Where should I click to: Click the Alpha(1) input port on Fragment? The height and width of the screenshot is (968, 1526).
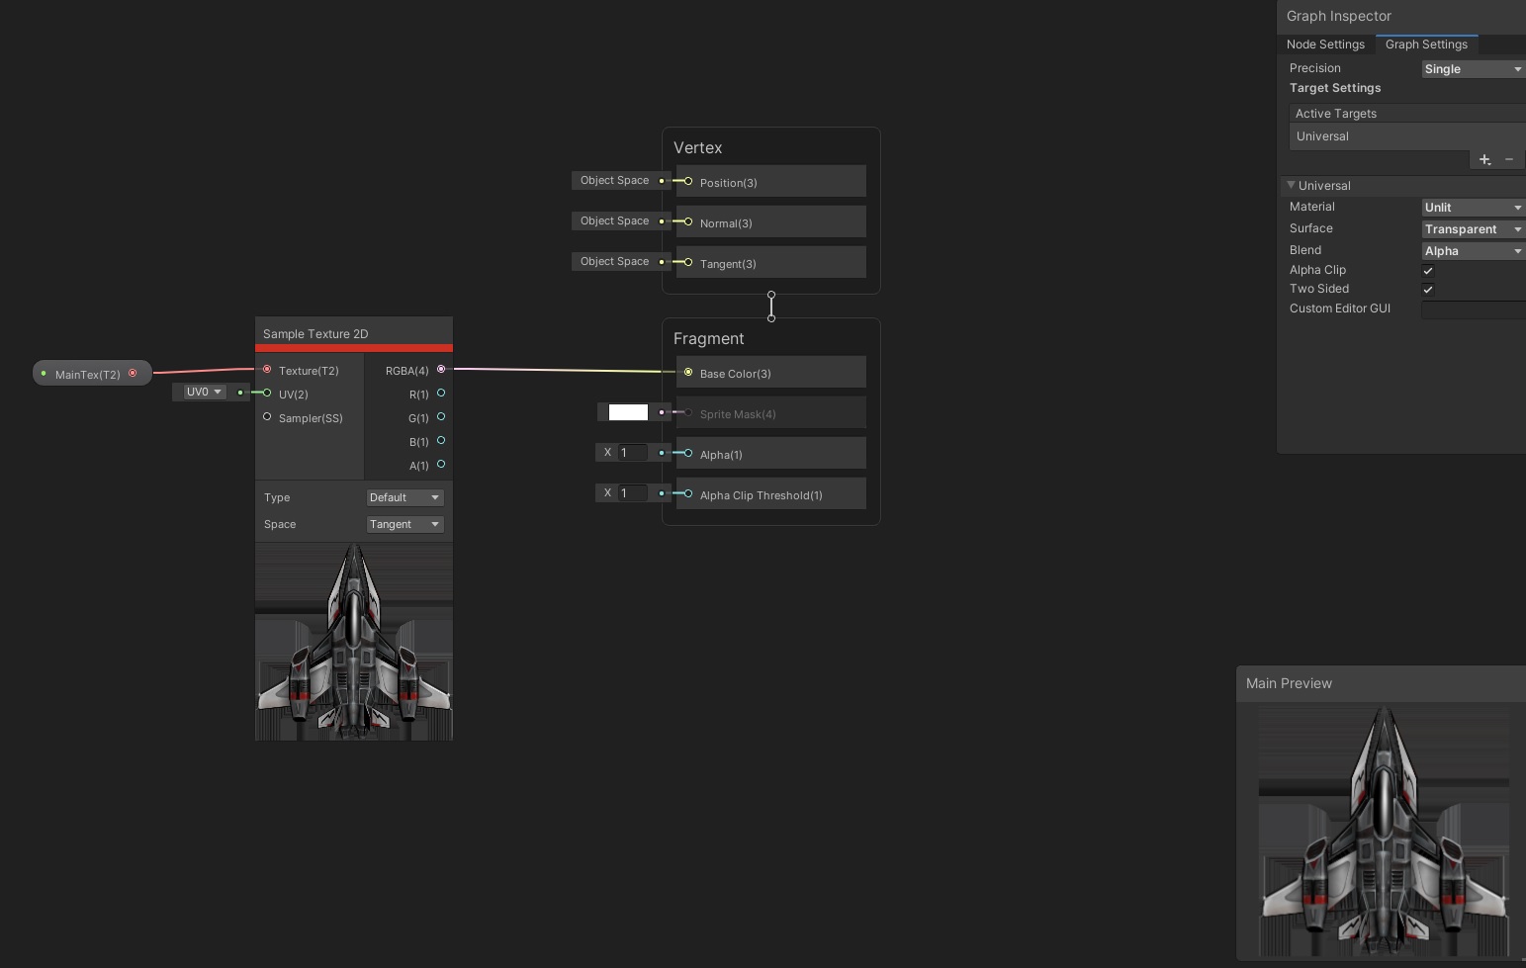tap(686, 454)
